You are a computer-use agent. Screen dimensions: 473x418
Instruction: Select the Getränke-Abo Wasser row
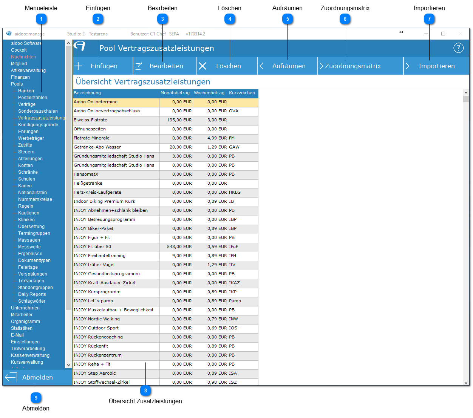165,147
